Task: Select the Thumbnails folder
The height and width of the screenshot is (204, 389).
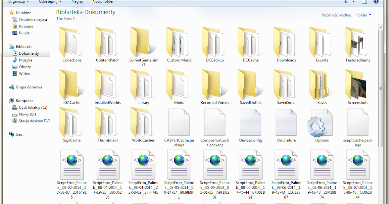Action: point(108,125)
